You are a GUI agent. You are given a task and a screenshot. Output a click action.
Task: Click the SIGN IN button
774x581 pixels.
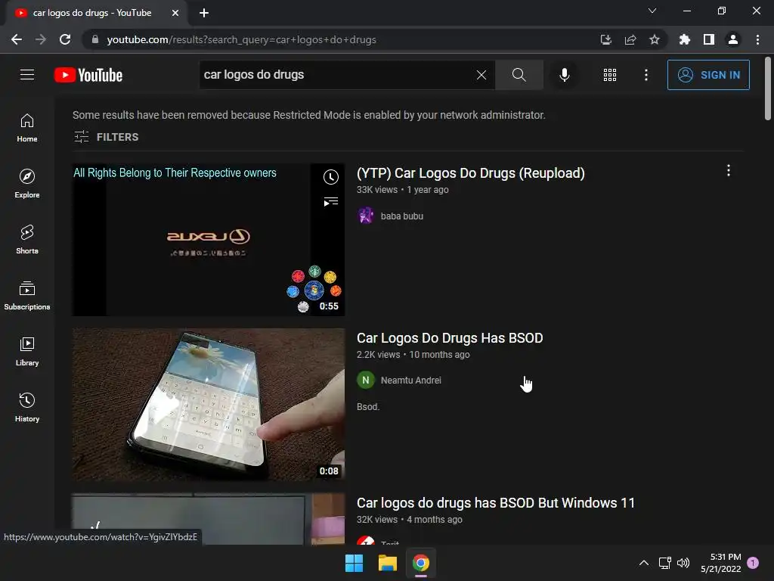pyautogui.click(x=707, y=75)
